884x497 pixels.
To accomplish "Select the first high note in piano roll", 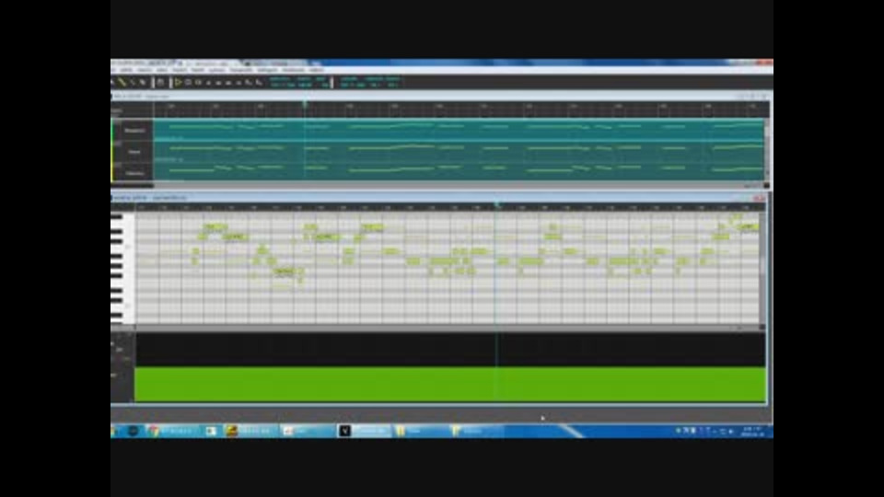I will click(x=215, y=227).
